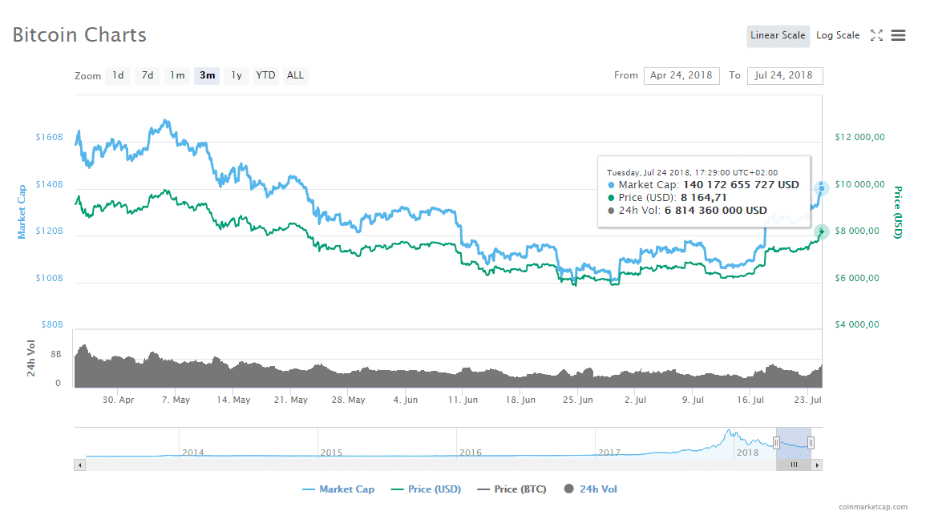Edit the To date field

click(x=784, y=75)
